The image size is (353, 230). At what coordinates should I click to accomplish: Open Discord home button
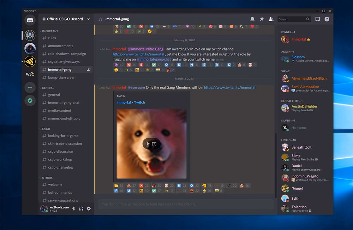pyautogui.click(x=30, y=20)
